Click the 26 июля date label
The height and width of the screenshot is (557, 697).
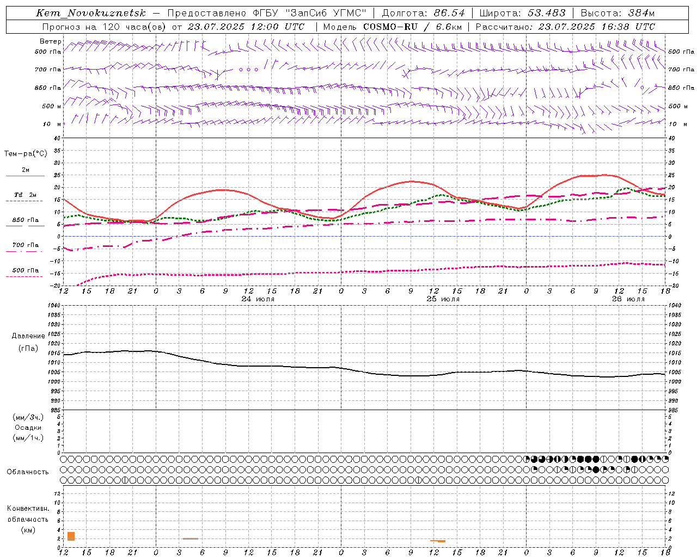point(628,299)
